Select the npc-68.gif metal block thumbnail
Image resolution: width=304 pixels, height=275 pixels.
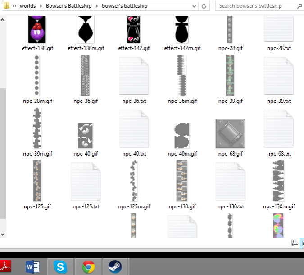pos(230,134)
